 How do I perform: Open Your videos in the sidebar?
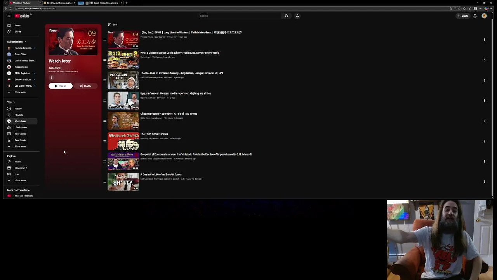[22, 134]
